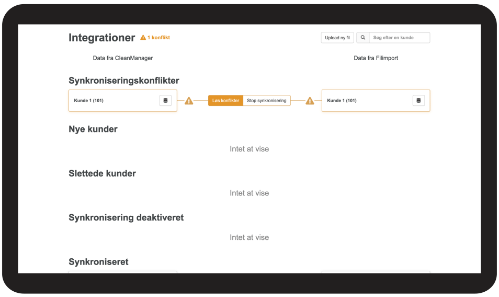The image size is (499, 297).
Task: Open database icon on CleanManager Kunde 1 card
Action: coord(165,101)
